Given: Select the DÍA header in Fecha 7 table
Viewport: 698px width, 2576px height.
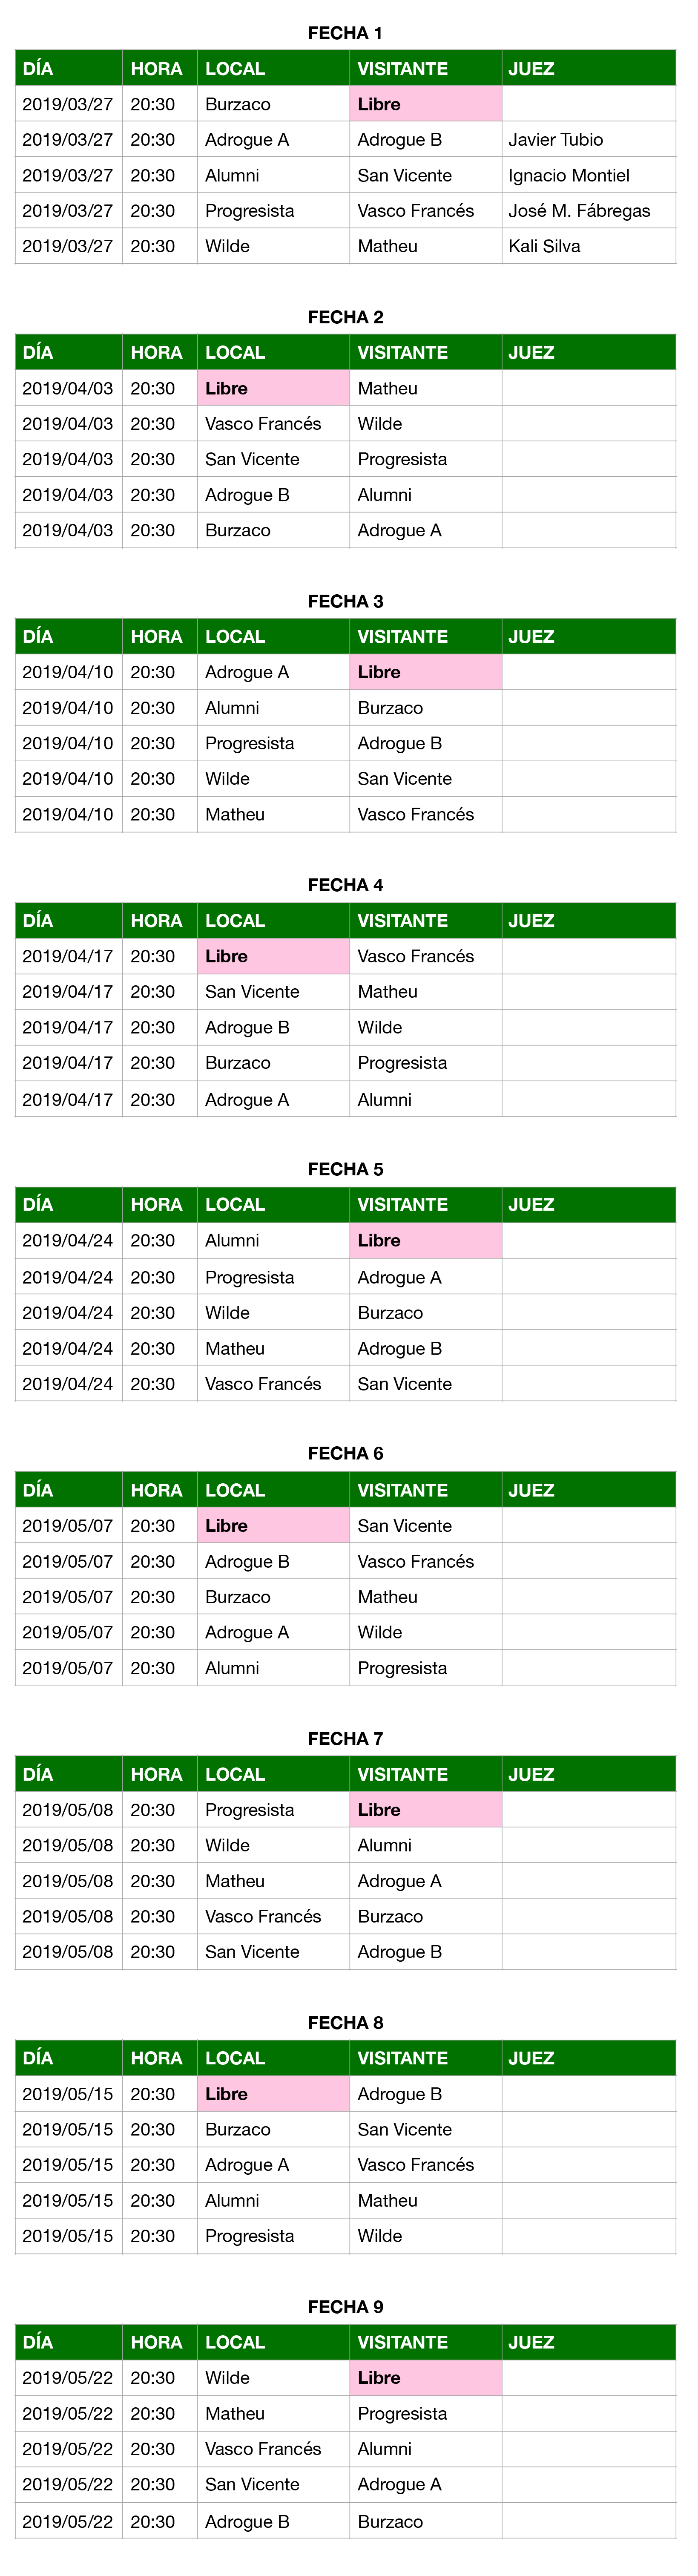Looking at the screenshot, I should click(38, 1775).
